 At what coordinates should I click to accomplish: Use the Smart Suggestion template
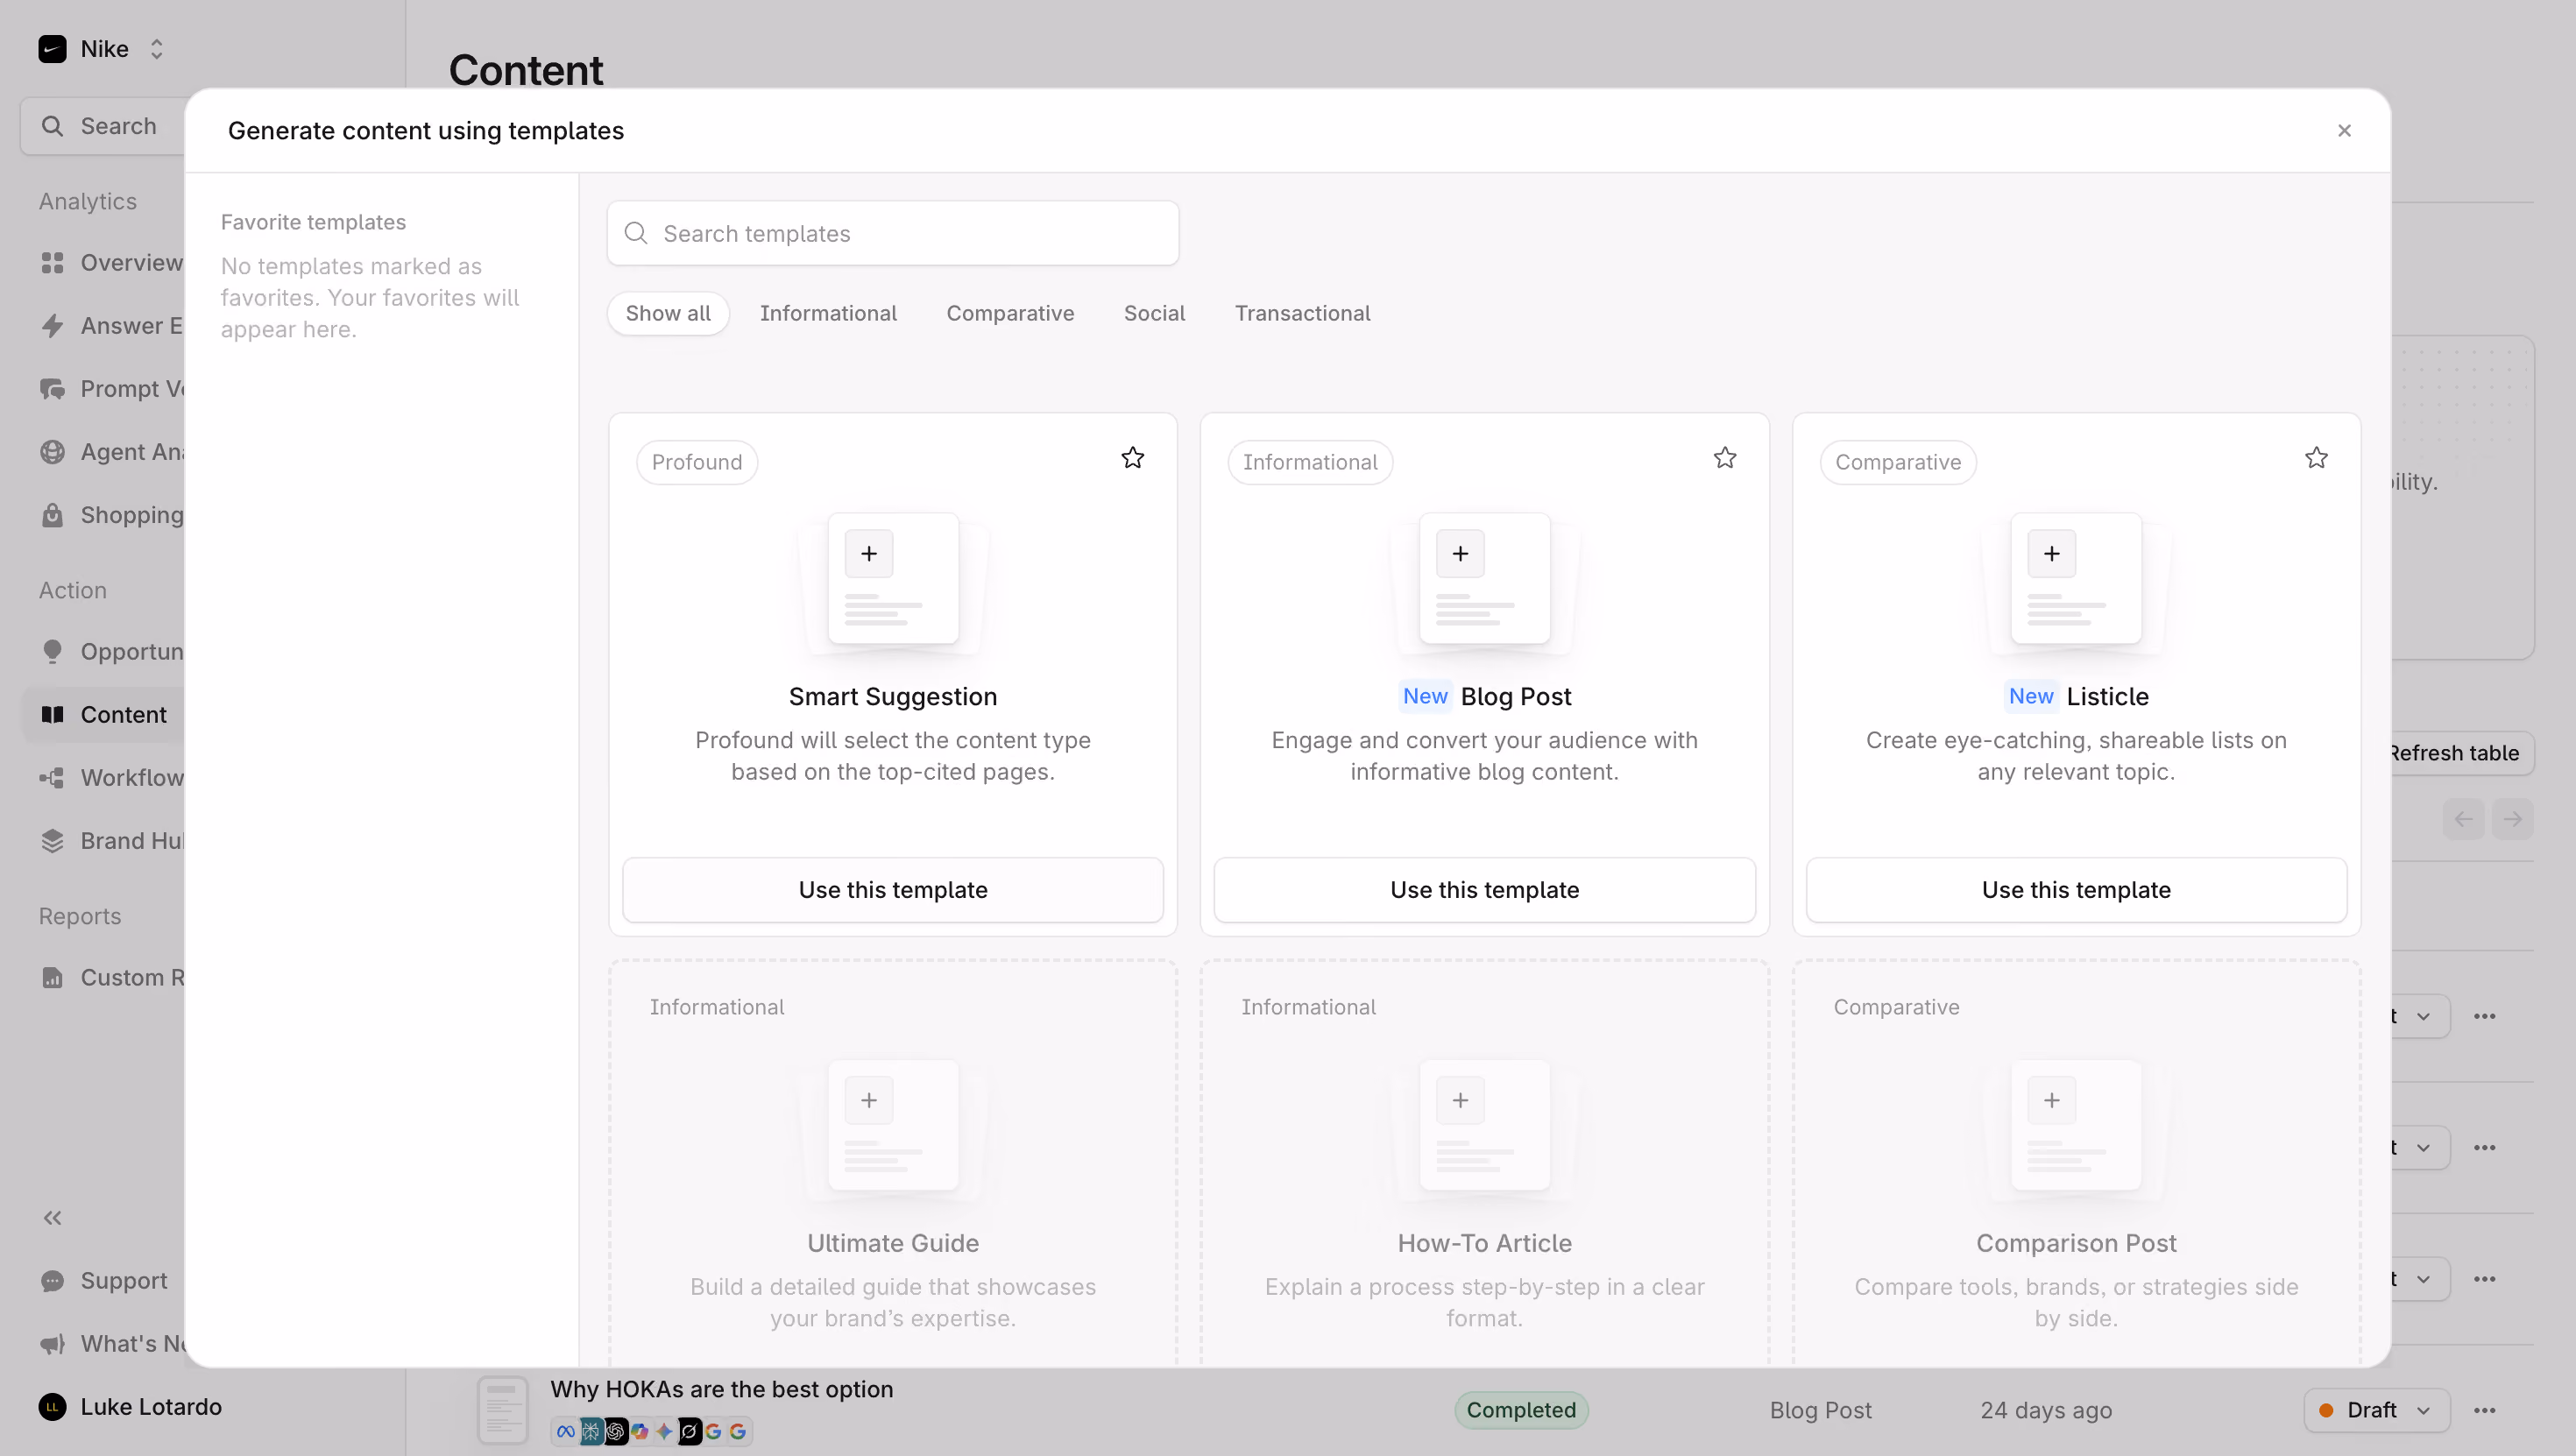click(x=892, y=889)
